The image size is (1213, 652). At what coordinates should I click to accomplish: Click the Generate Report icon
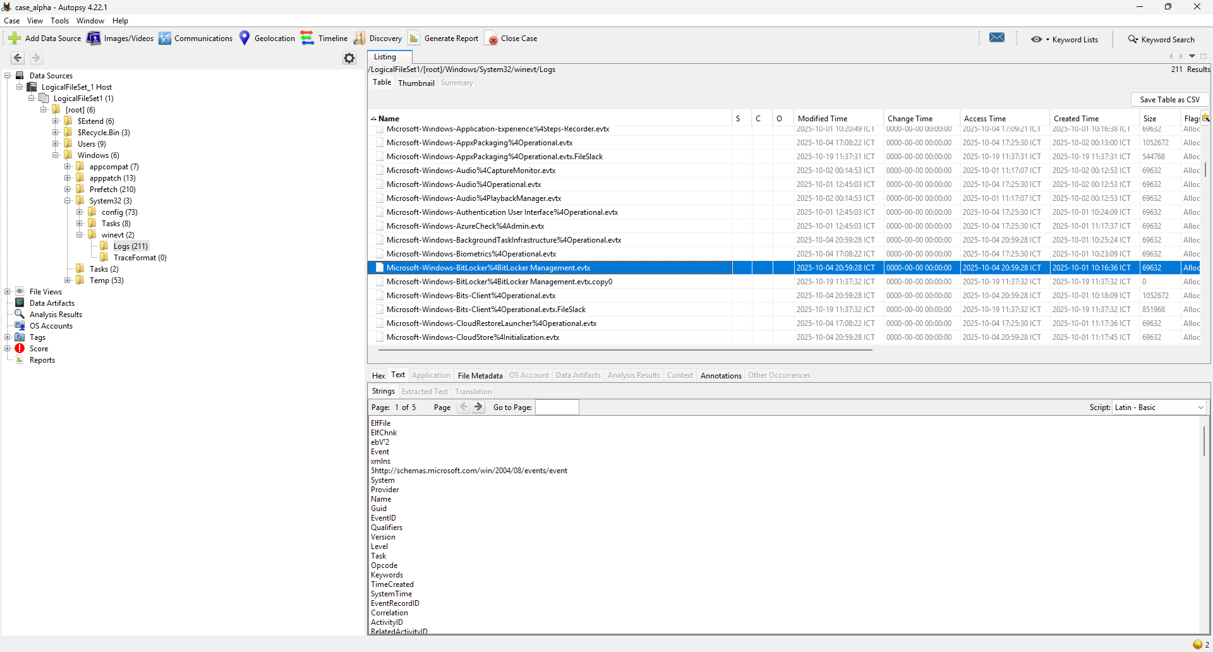tap(414, 39)
